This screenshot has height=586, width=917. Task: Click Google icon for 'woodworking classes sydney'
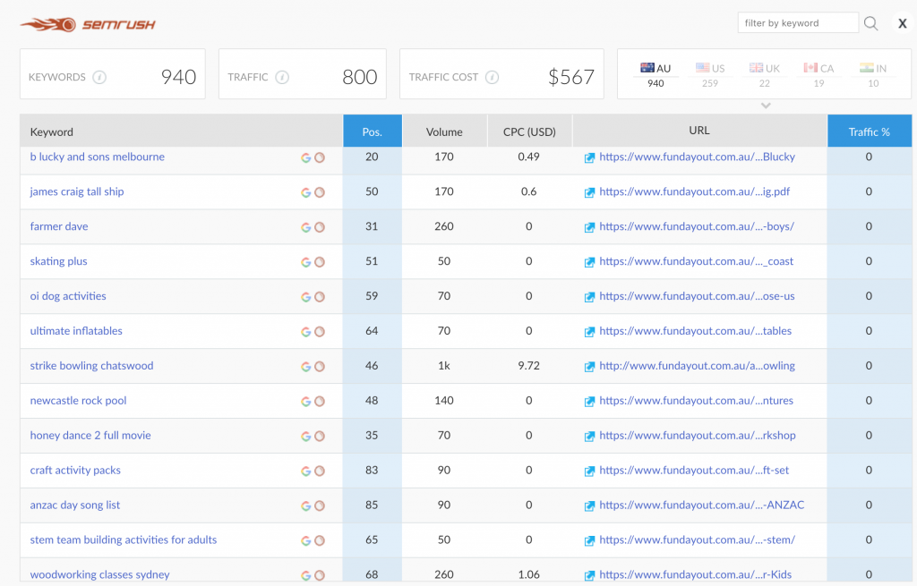click(306, 576)
